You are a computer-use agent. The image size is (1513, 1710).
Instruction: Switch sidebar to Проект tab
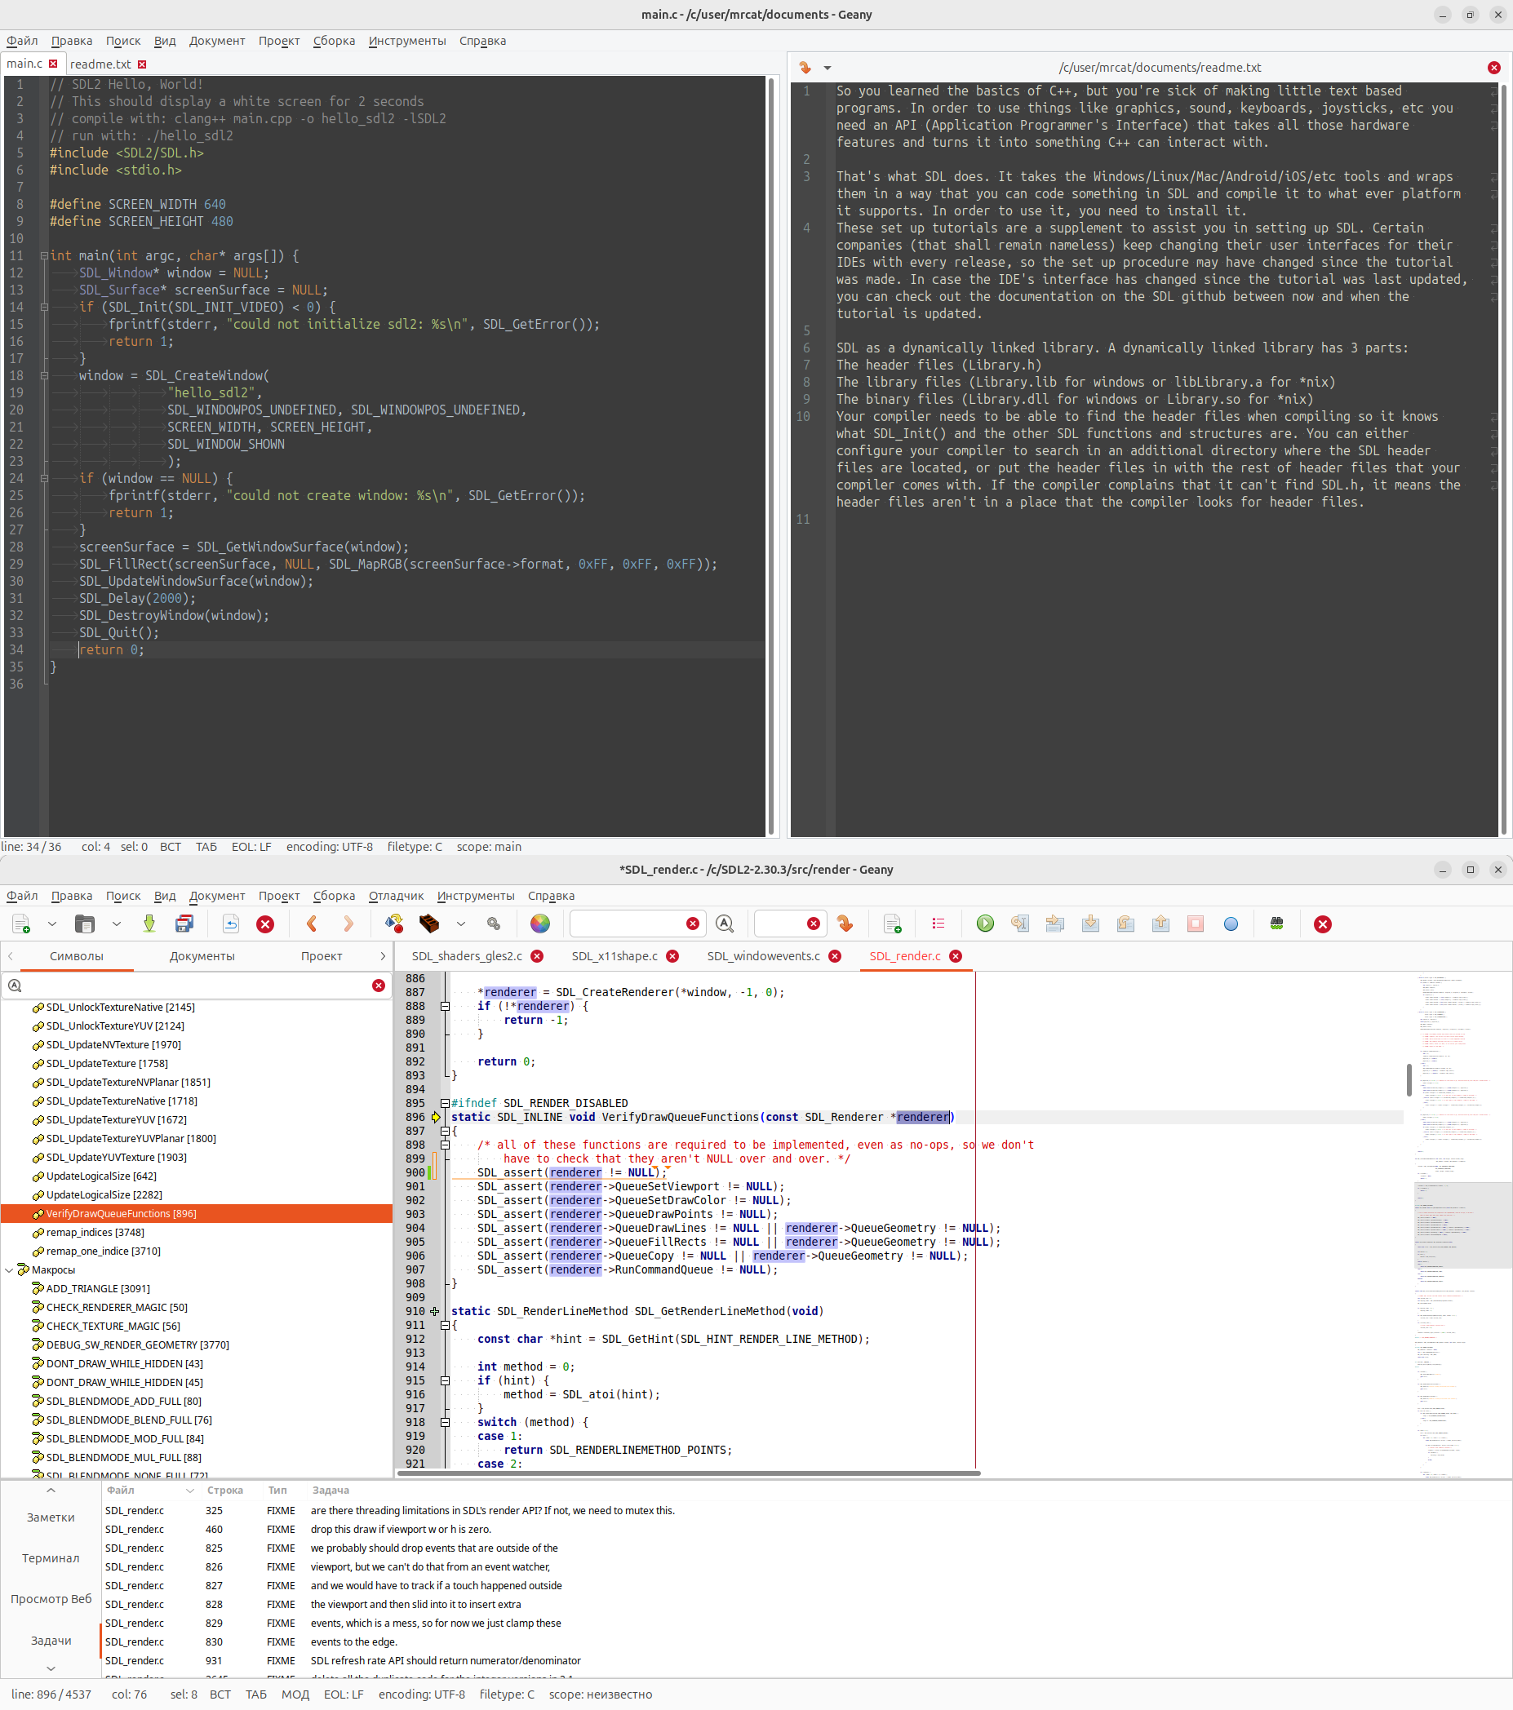tap(322, 956)
